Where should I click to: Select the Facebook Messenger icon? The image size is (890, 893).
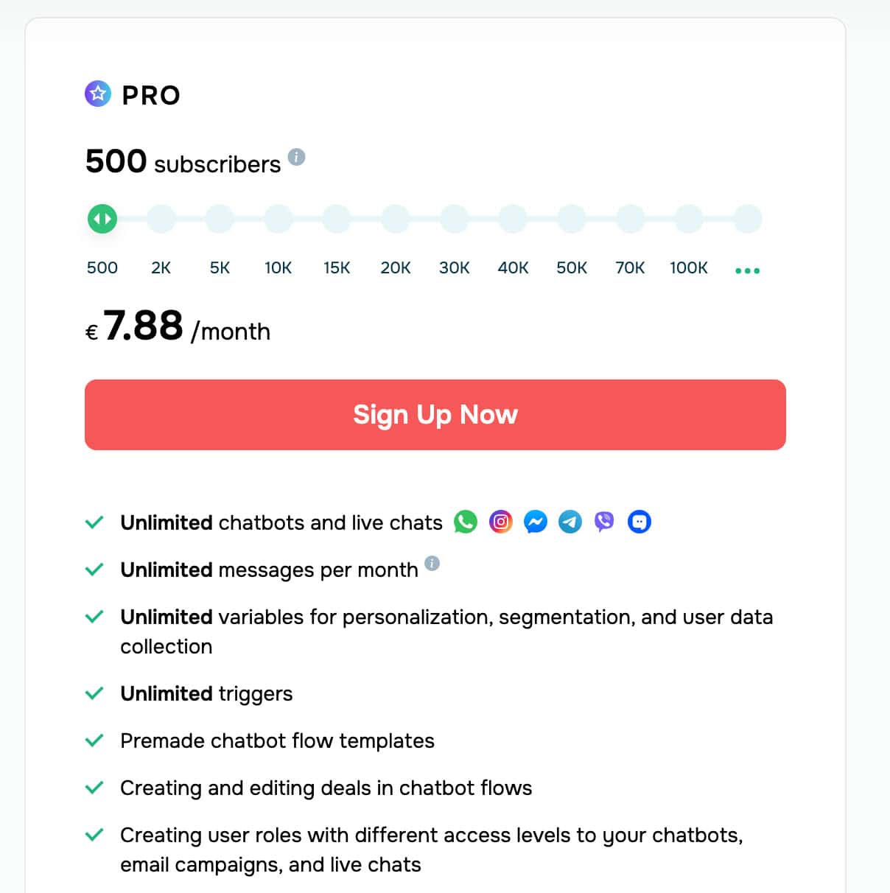[535, 522]
